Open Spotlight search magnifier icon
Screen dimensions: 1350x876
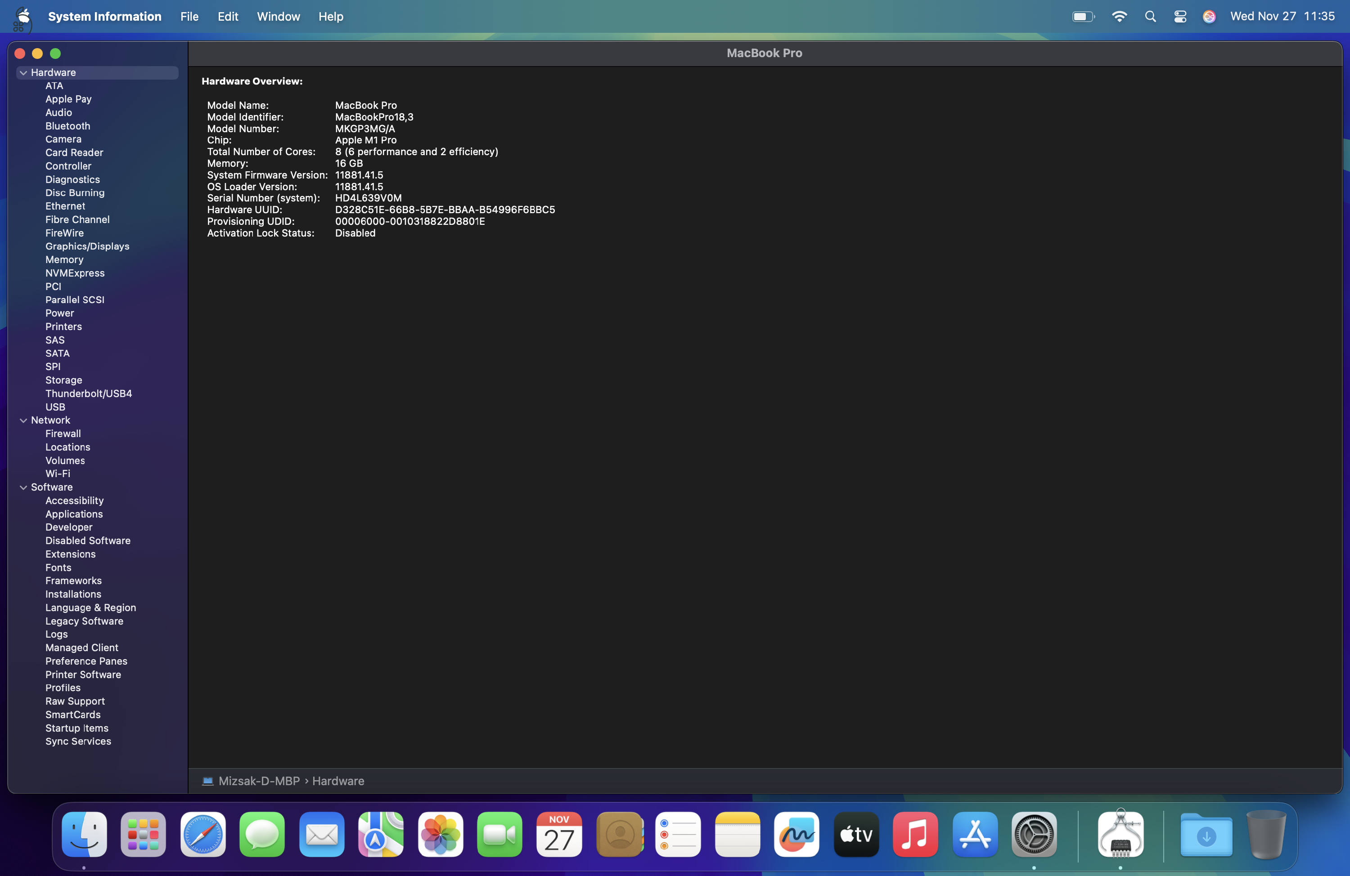[x=1150, y=17]
